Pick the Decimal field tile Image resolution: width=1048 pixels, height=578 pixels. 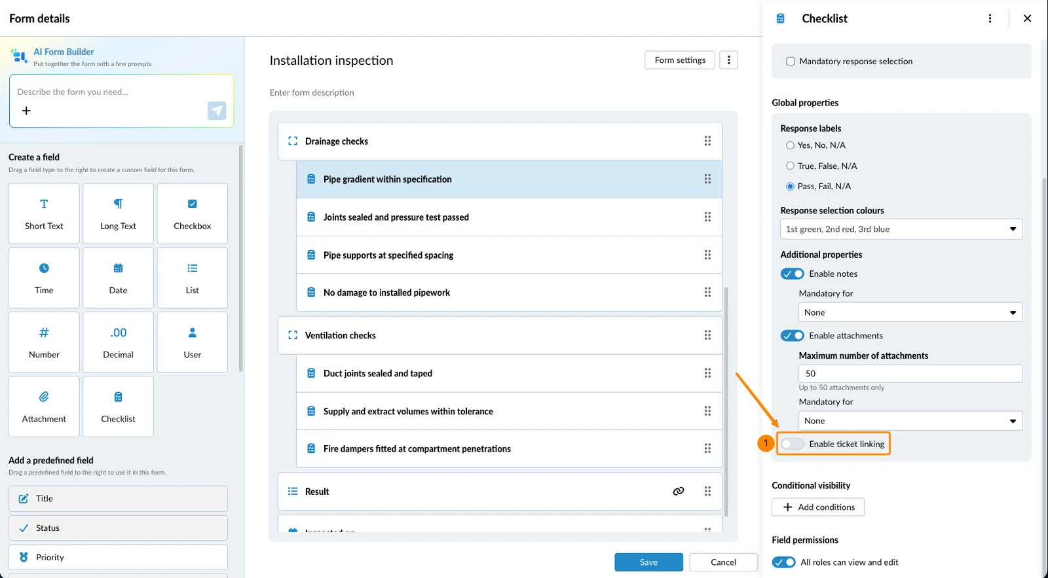(x=118, y=342)
